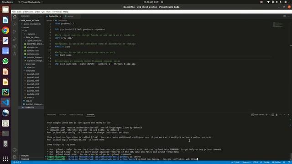Open Terminal app from the dock

click(x=5, y=133)
